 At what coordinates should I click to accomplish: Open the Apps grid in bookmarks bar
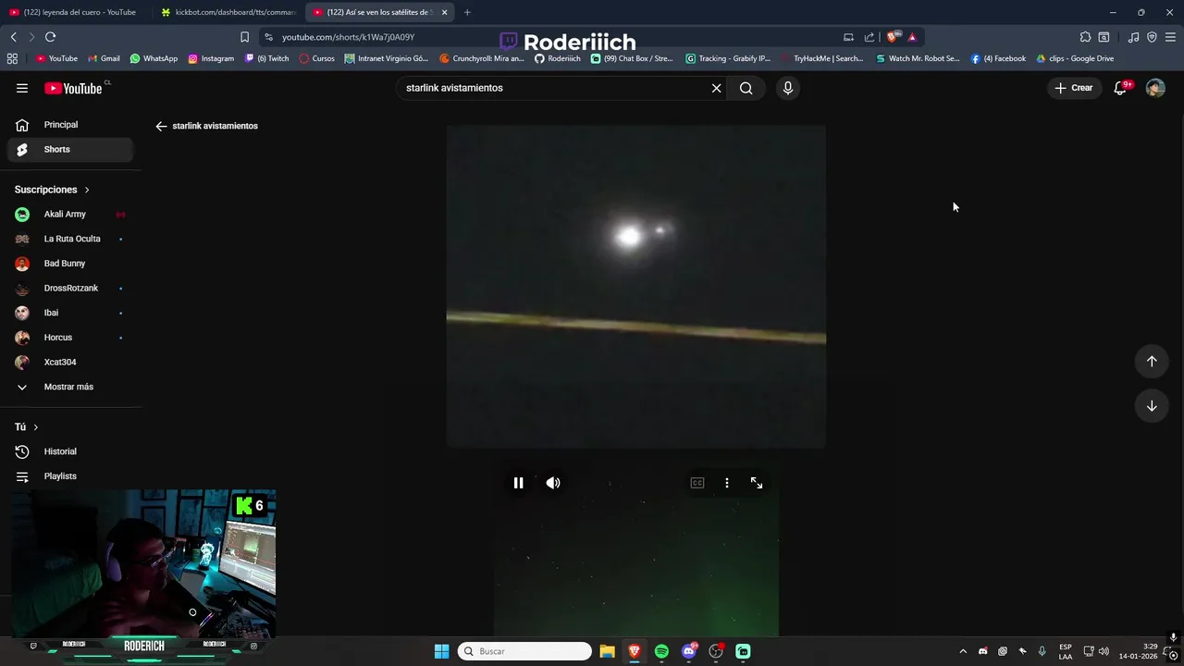point(12,58)
